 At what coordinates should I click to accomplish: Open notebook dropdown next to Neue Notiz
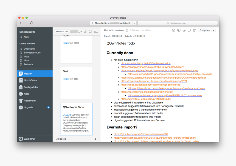134,23
